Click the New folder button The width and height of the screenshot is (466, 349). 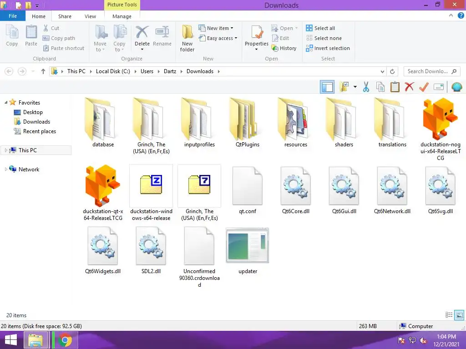(x=187, y=38)
